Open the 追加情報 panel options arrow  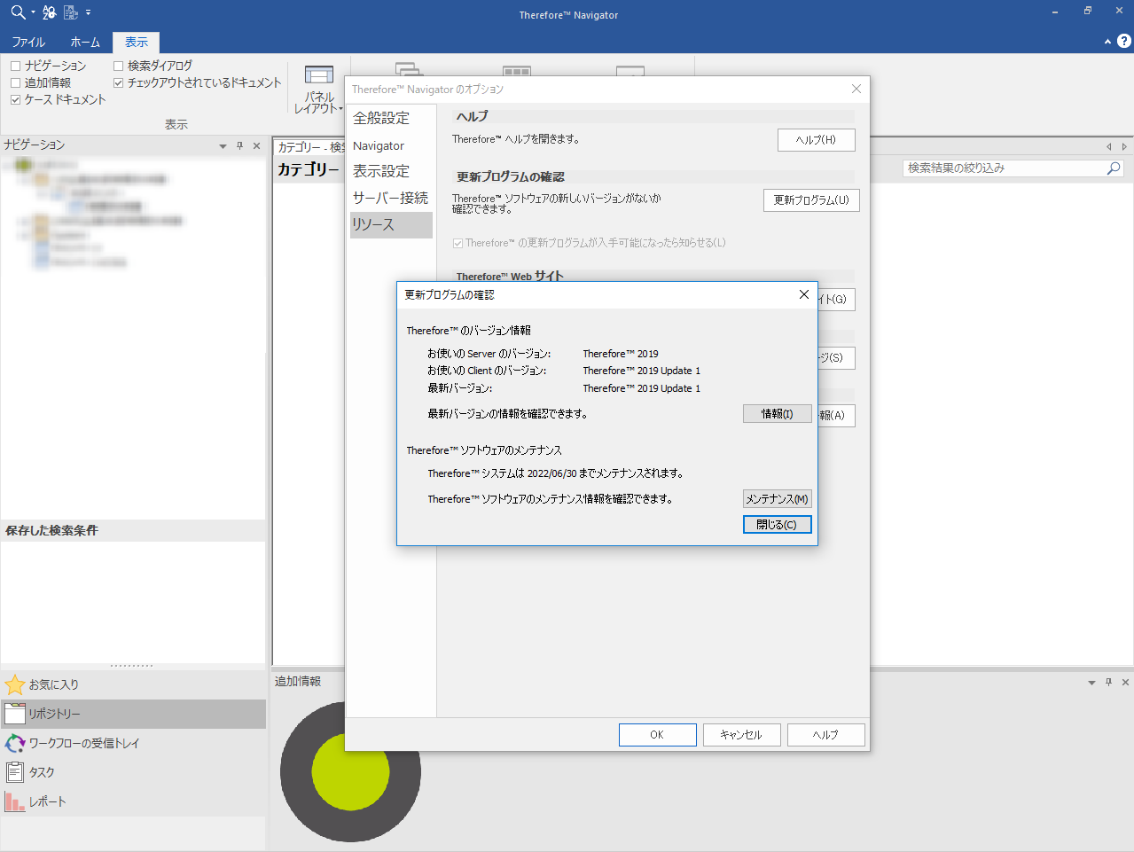click(1091, 683)
